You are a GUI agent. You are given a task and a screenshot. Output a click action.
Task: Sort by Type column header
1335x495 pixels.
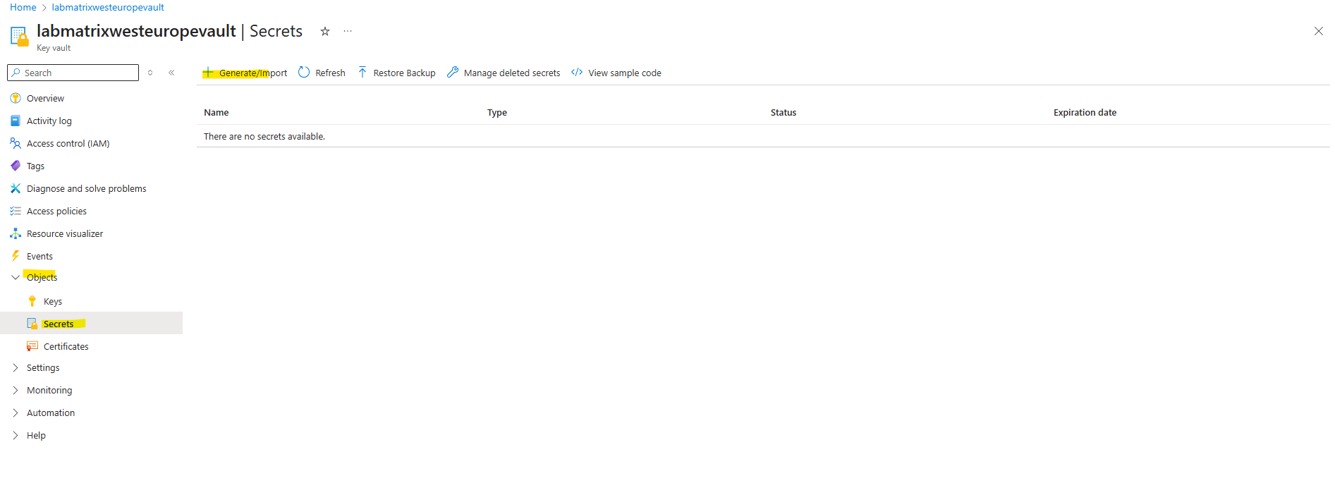(497, 112)
